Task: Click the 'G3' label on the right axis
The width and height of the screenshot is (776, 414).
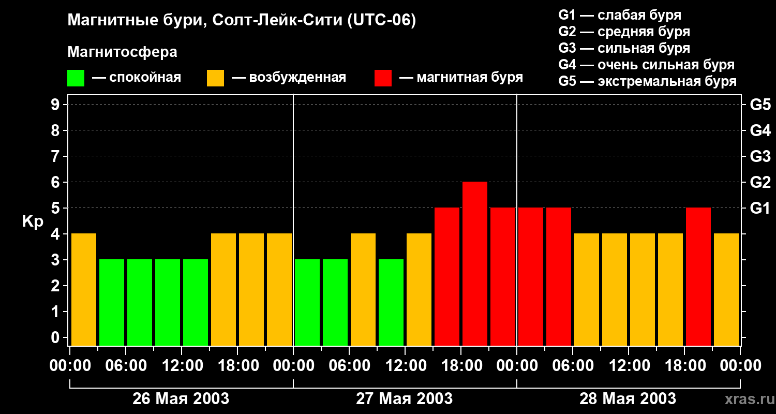Action: pyautogui.click(x=760, y=156)
